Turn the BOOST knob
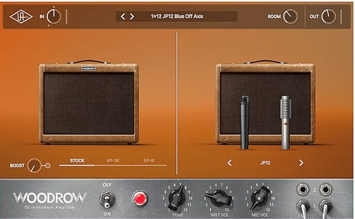The width and height of the screenshot is (355, 219). (x=34, y=166)
